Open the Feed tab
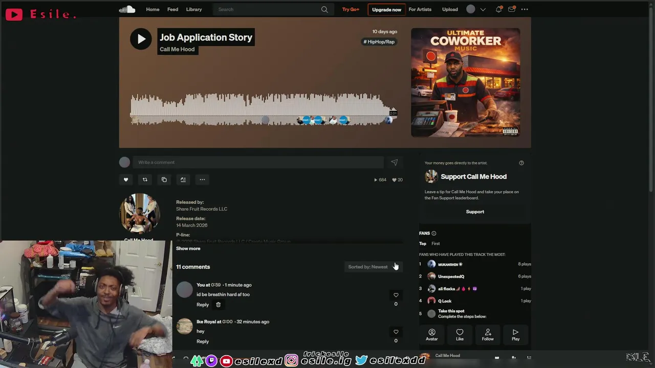The width and height of the screenshot is (655, 368). (x=173, y=9)
